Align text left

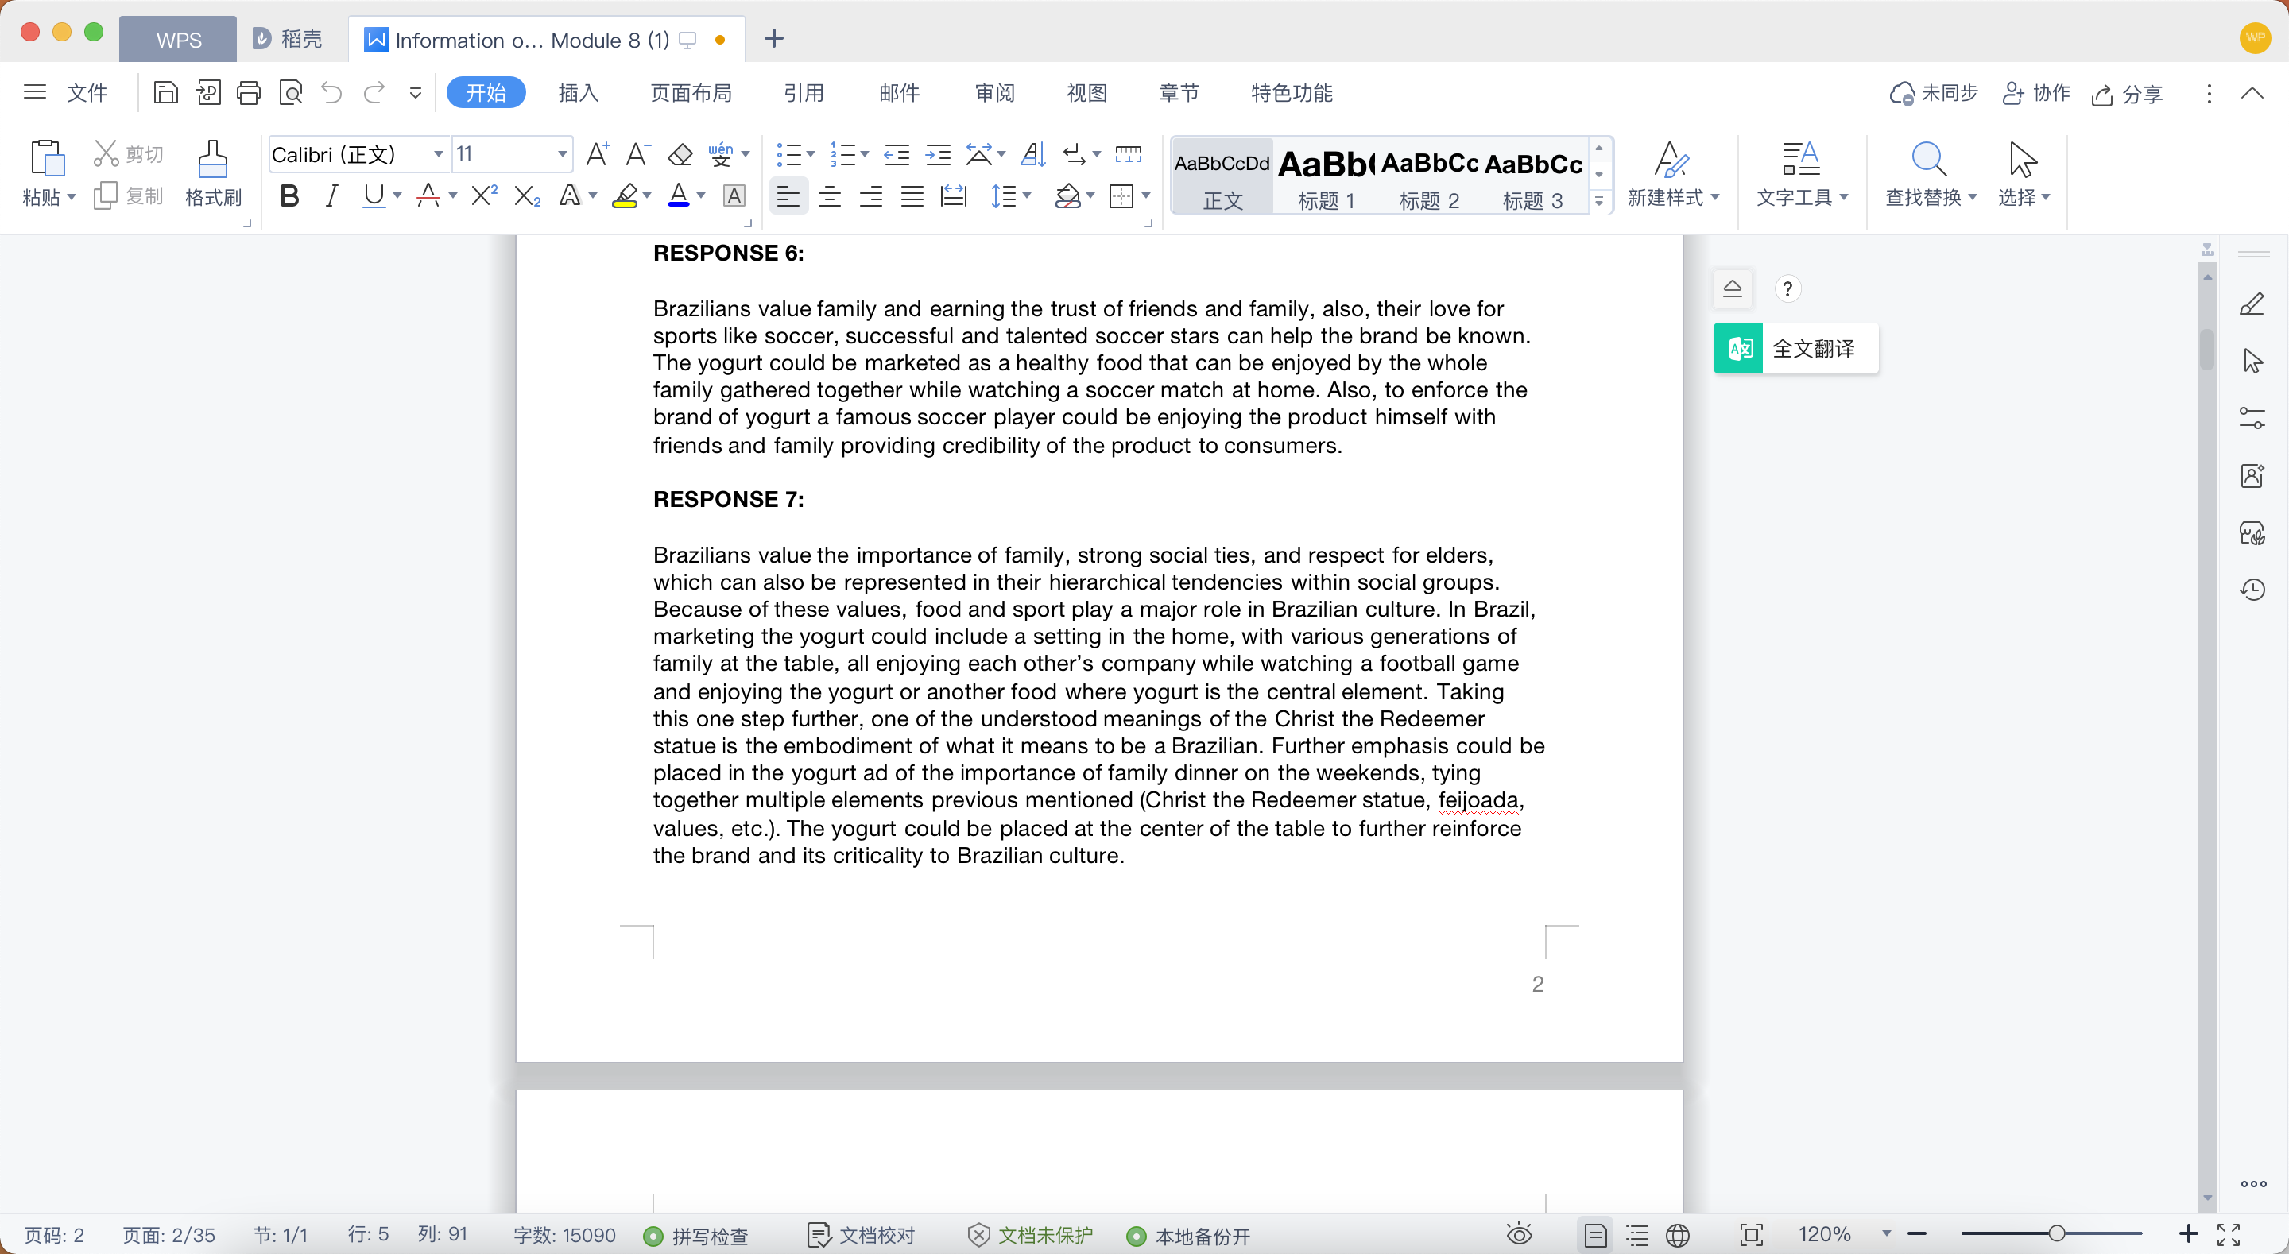788,195
